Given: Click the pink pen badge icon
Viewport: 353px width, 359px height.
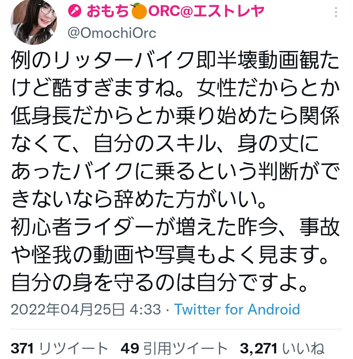Looking at the screenshot, I should pos(75,11).
